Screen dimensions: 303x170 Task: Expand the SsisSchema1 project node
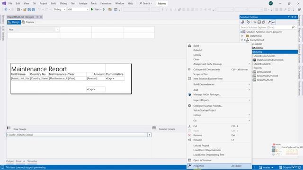242,40
